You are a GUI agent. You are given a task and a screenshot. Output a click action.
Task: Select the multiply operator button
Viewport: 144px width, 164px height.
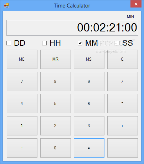pos(123,104)
